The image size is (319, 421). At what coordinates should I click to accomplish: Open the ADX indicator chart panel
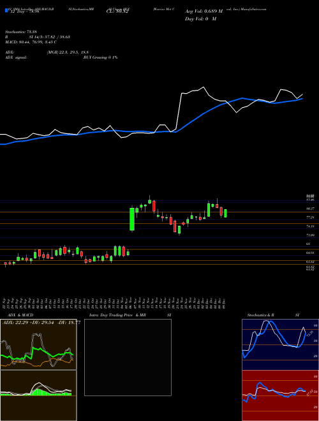pyautogui.click(x=38, y=344)
